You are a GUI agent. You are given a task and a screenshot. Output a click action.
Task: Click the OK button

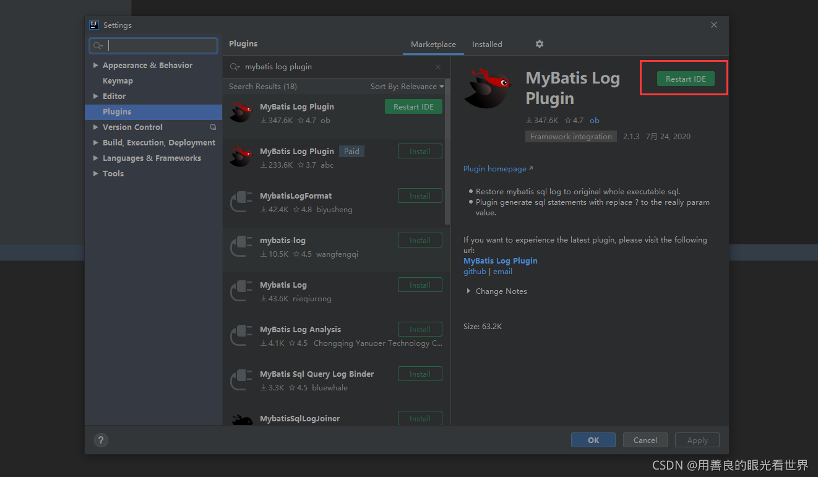[593, 440]
